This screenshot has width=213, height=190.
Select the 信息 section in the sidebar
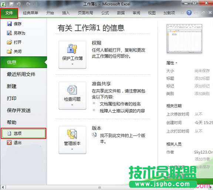pyautogui.click(x=24, y=62)
